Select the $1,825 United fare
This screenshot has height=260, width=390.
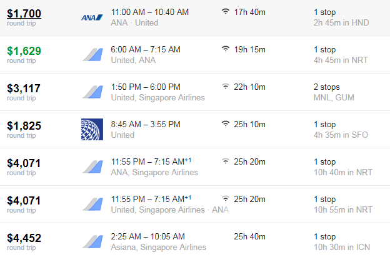click(x=24, y=126)
